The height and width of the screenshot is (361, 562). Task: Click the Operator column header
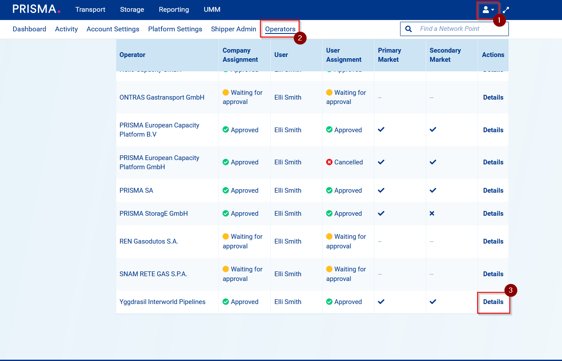[132, 55]
